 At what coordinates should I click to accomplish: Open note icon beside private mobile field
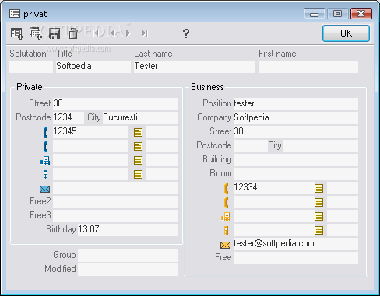click(138, 174)
